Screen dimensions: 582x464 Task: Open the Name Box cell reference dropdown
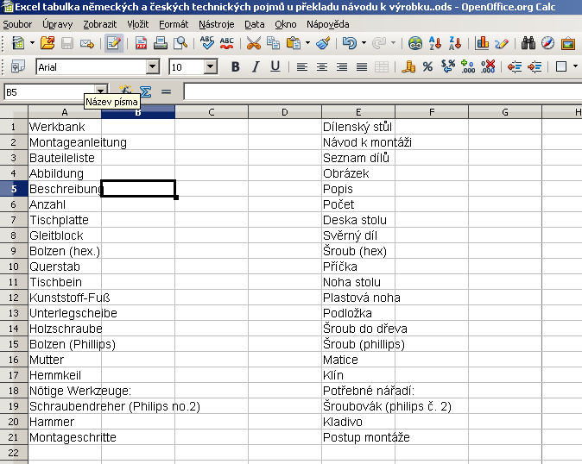[x=101, y=91]
